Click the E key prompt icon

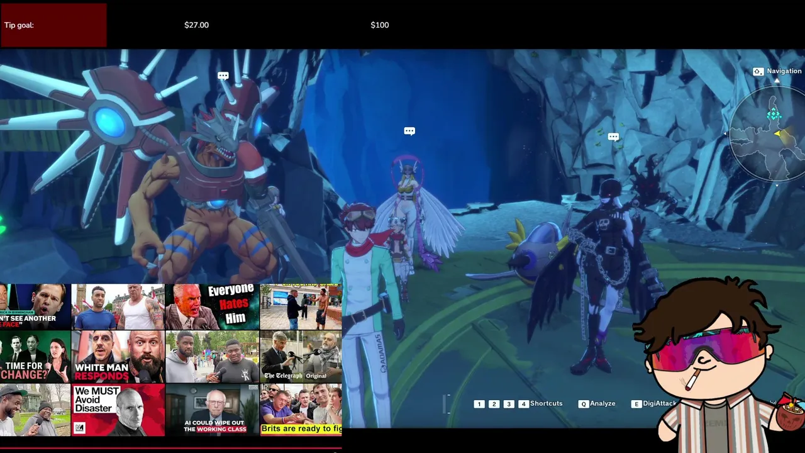tap(636, 404)
